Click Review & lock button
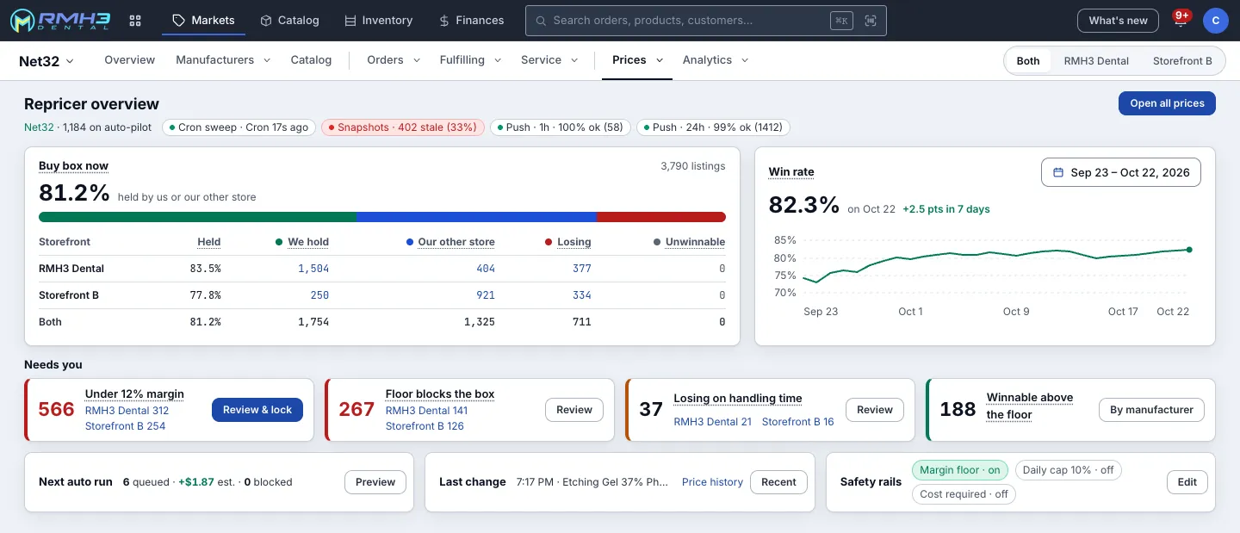Screen dimensions: 1240x533 (x=257, y=410)
